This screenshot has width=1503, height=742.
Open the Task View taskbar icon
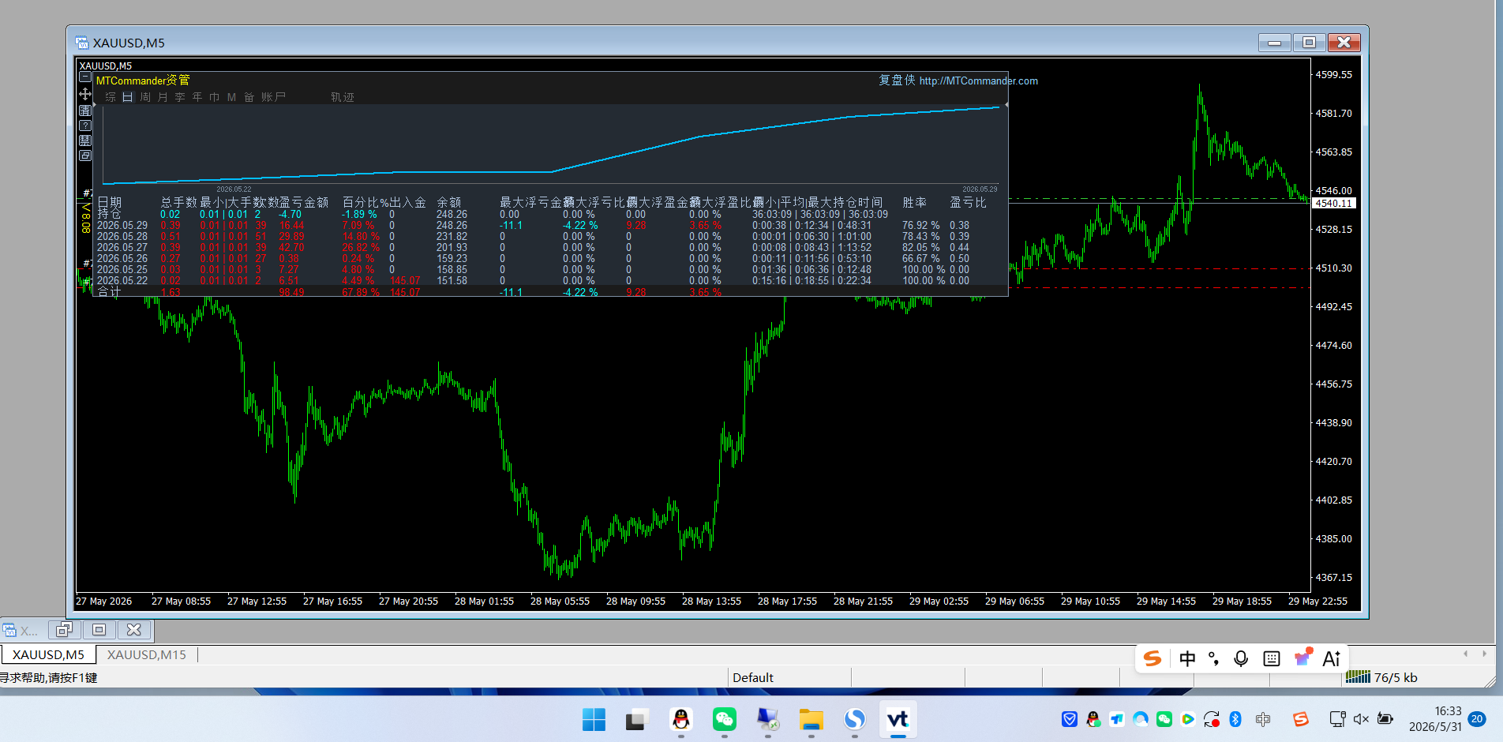pos(637,720)
